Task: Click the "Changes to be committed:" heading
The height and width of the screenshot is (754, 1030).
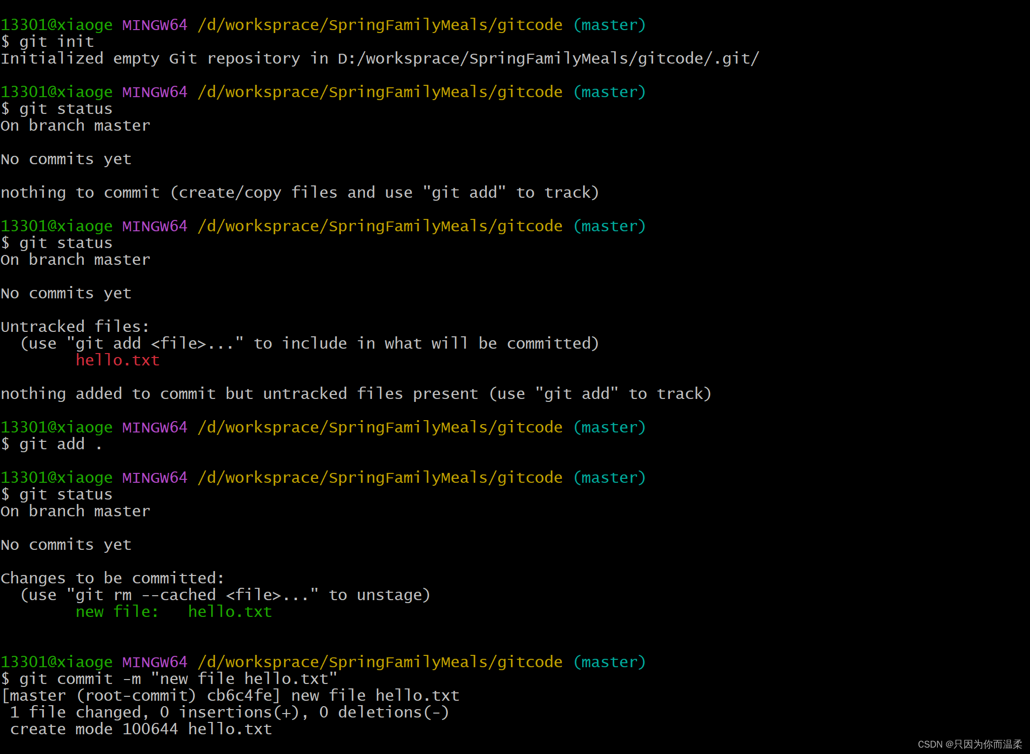Action: (112, 578)
